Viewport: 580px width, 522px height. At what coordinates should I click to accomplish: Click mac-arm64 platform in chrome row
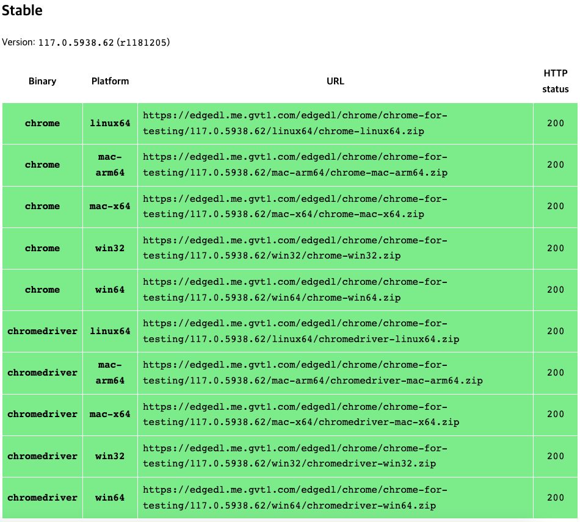point(111,165)
